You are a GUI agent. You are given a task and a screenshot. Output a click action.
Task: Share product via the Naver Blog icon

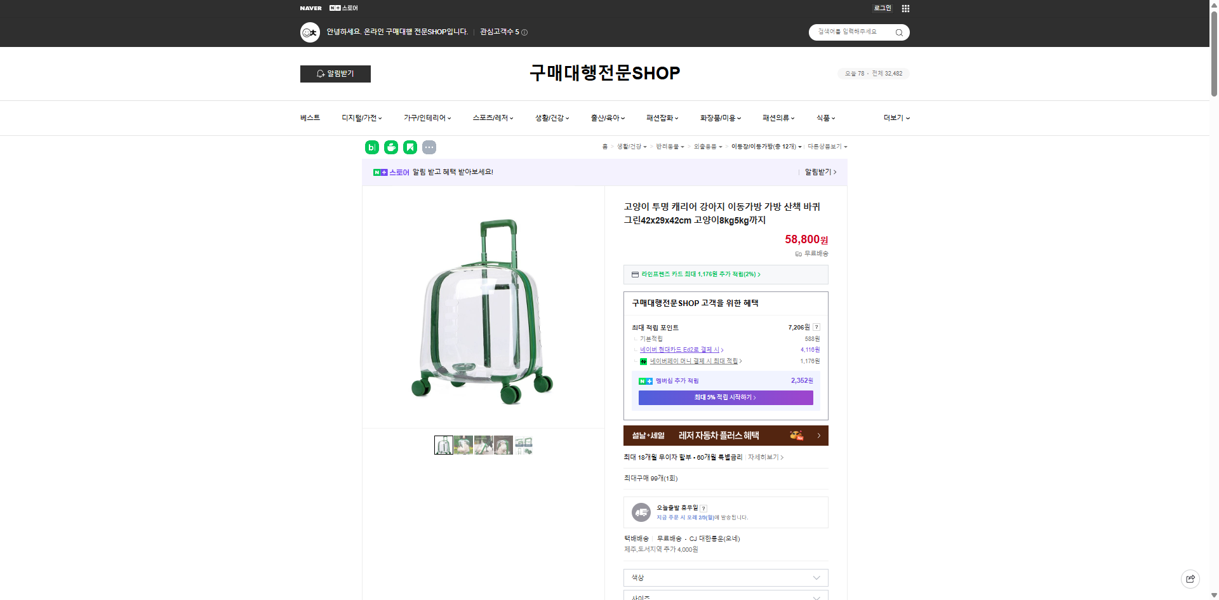pos(371,147)
